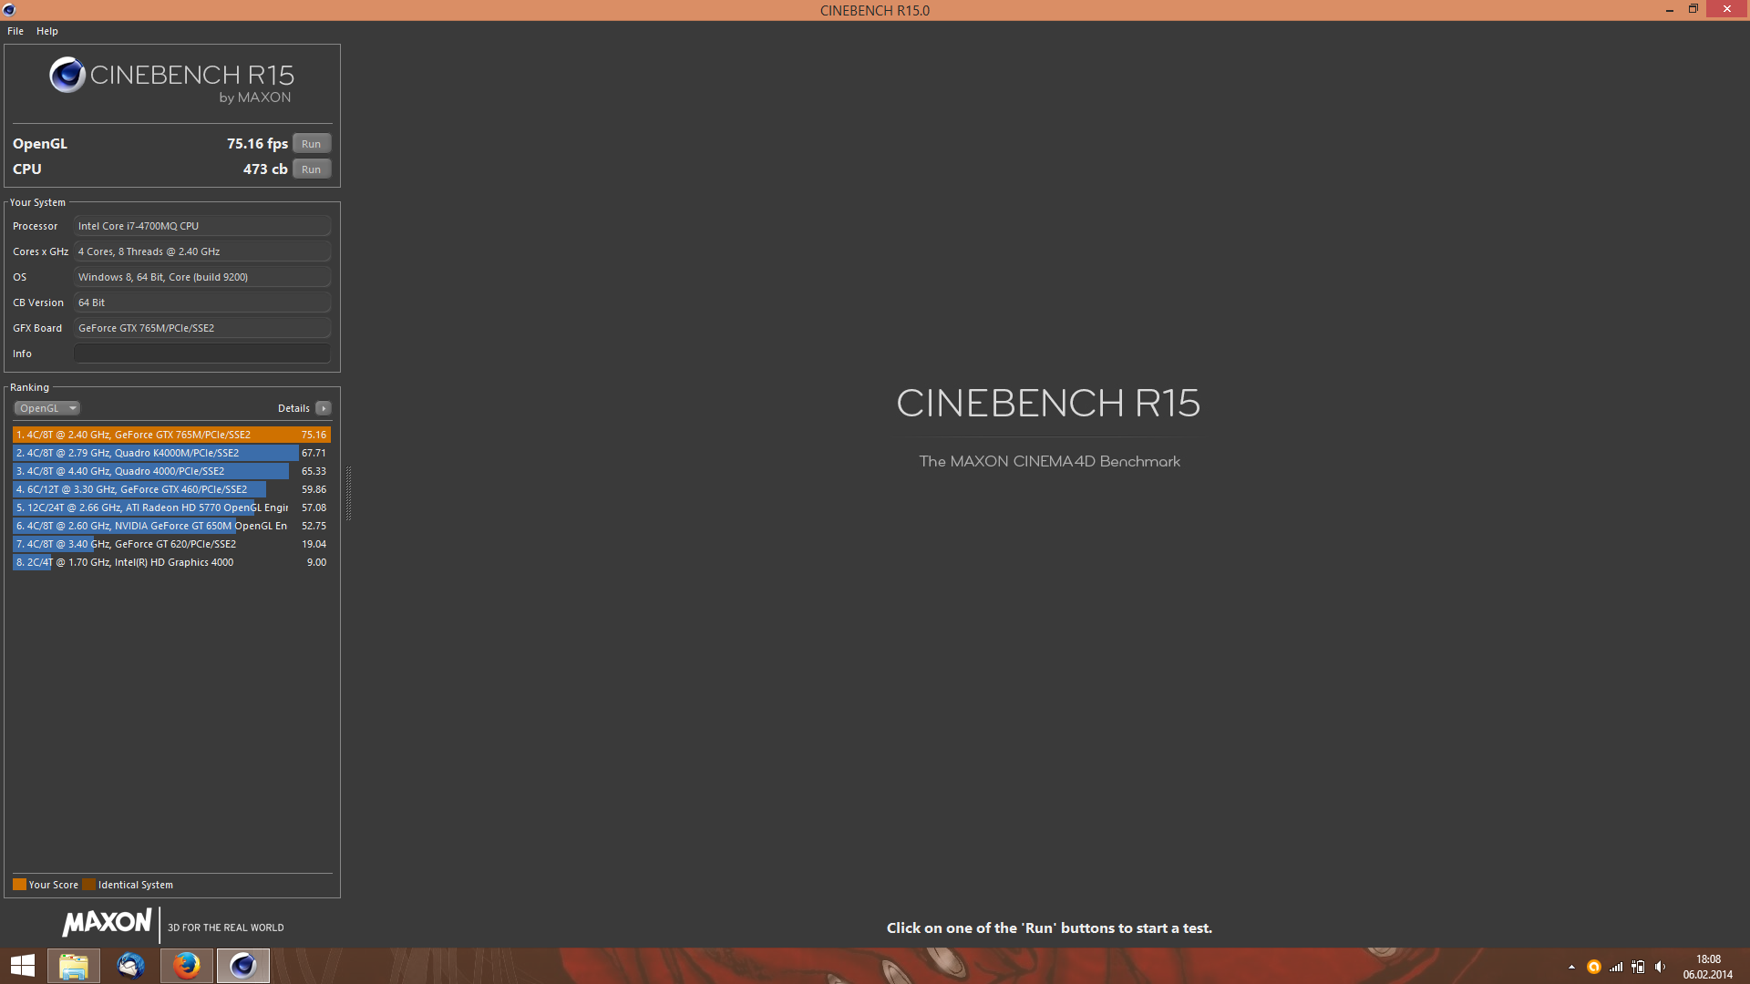This screenshot has height=984, width=1750.
Task: Open the battery power tray icon
Action: tap(1638, 967)
